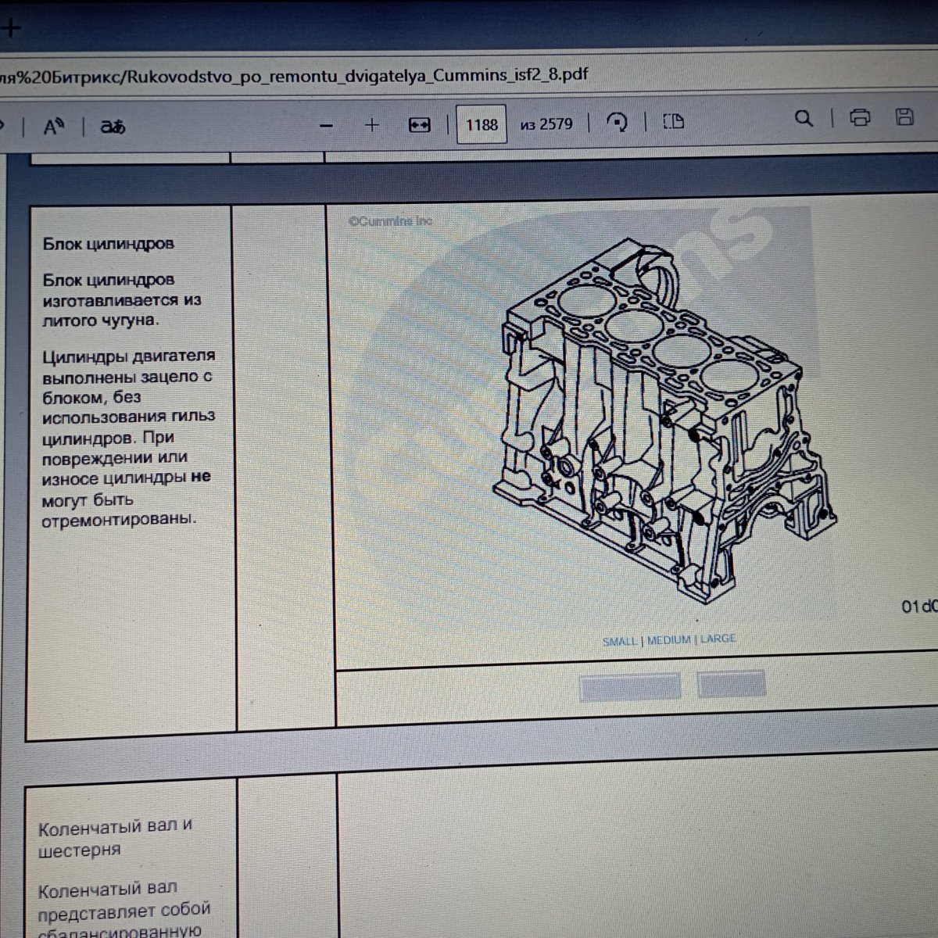Click the page number field showing 1188

point(482,124)
